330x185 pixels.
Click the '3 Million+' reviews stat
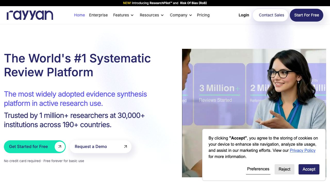click(x=219, y=88)
